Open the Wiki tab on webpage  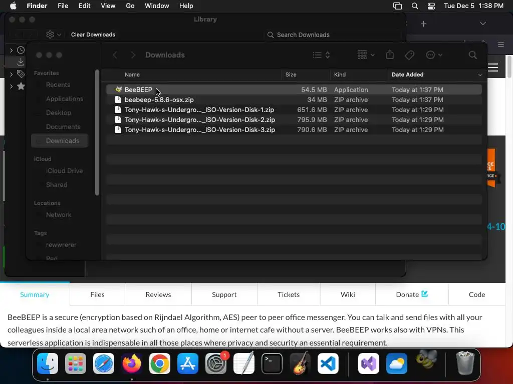[348, 294]
